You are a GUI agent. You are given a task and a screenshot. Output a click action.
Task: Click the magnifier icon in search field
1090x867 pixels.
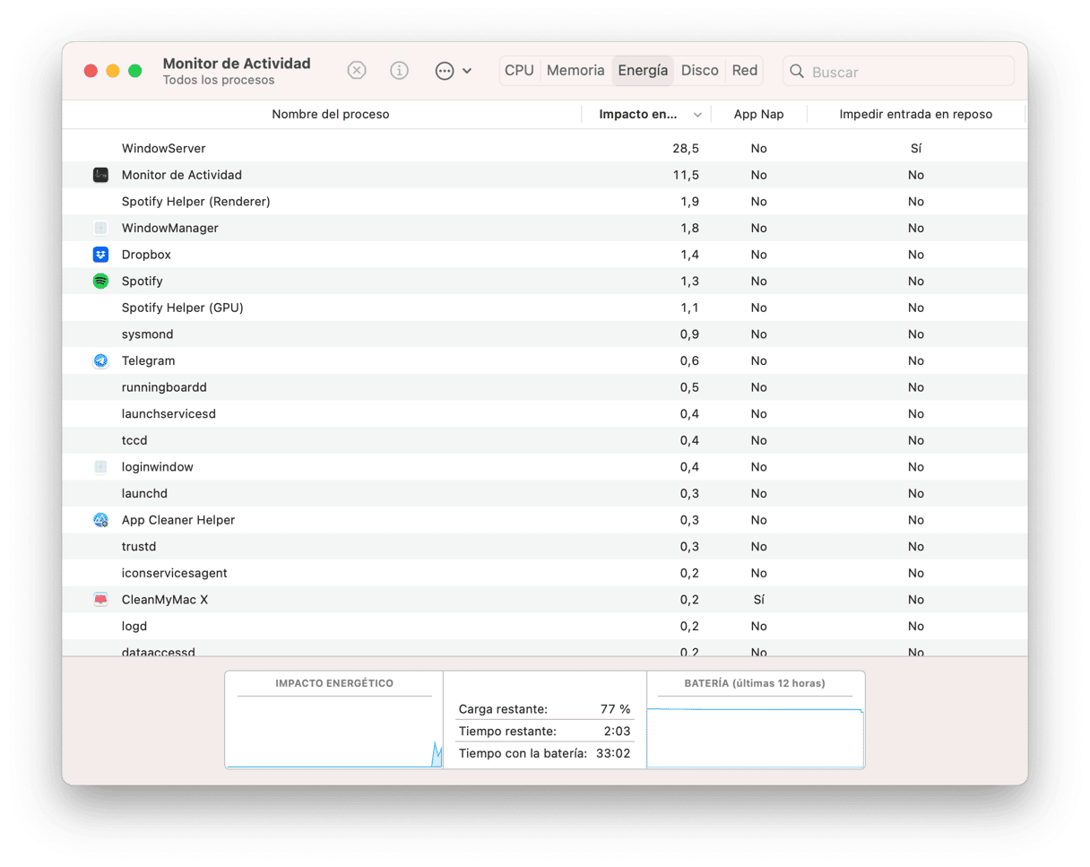pyautogui.click(x=796, y=72)
